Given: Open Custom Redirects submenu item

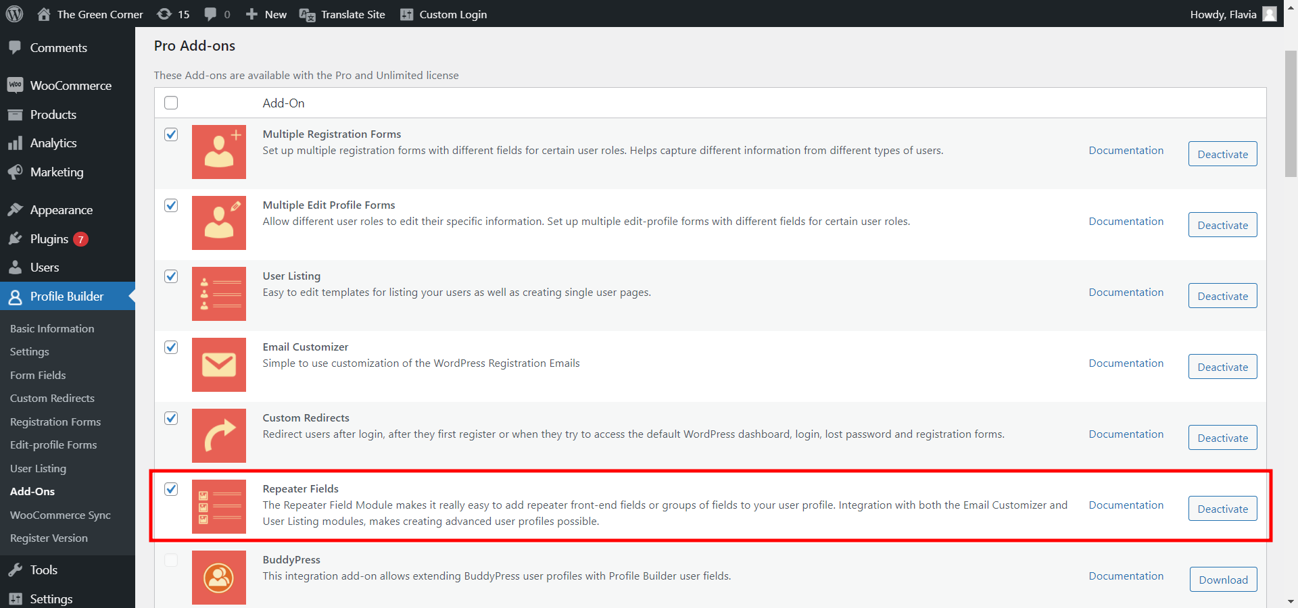Looking at the screenshot, I should [52, 398].
